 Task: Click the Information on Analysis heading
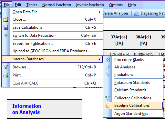(26, 109)
